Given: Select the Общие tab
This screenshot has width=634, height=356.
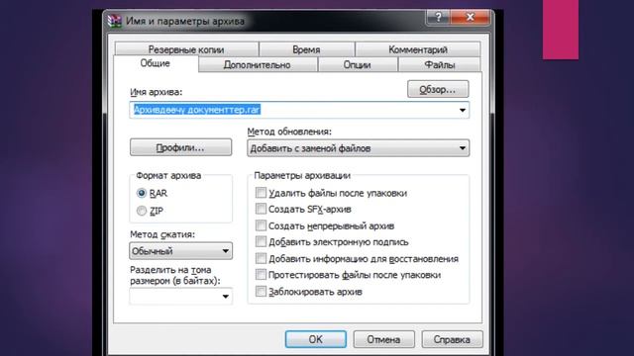Looking at the screenshot, I should point(156,63).
